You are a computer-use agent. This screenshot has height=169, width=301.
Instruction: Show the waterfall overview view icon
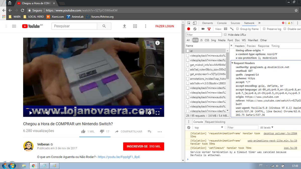coord(232,29)
